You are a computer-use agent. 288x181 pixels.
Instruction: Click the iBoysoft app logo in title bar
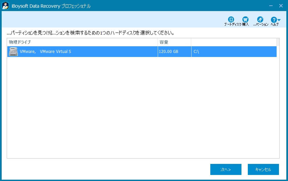(x=5, y=6)
